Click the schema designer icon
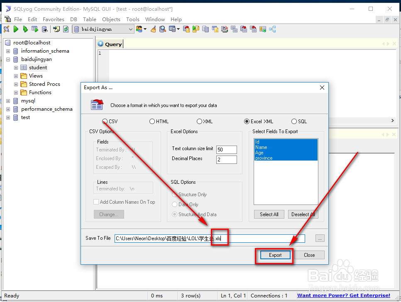This screenshot has width=401, height=302. pos(272,29)
